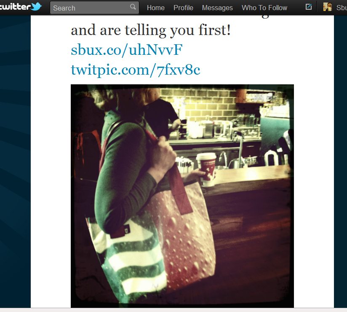This screenshot has height=312, width=347.
Task: Open the twitpic.com/7fxv8c link
Action: point(136,70)
